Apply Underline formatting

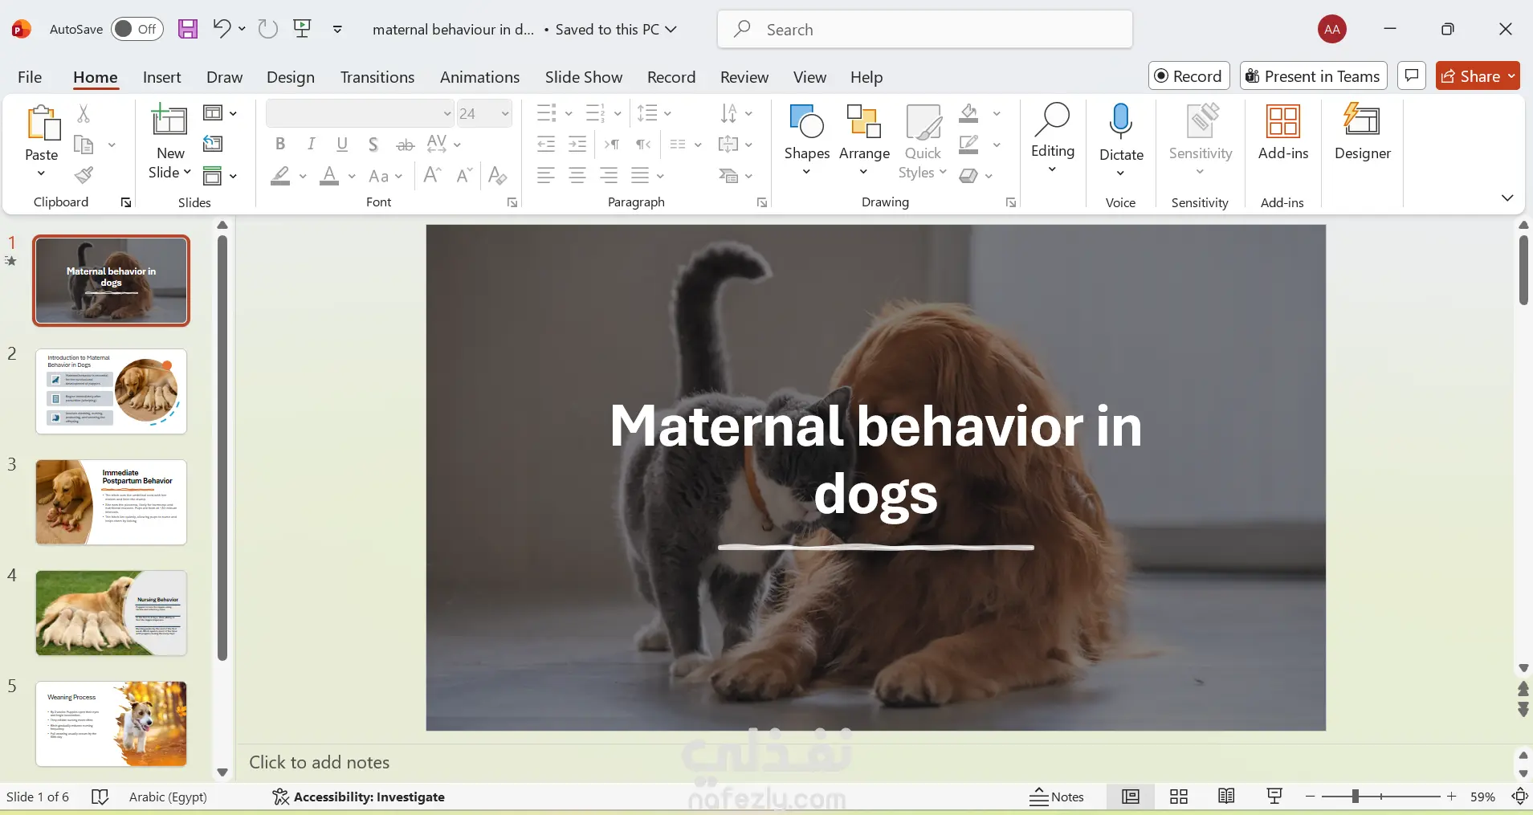point(342,144)
